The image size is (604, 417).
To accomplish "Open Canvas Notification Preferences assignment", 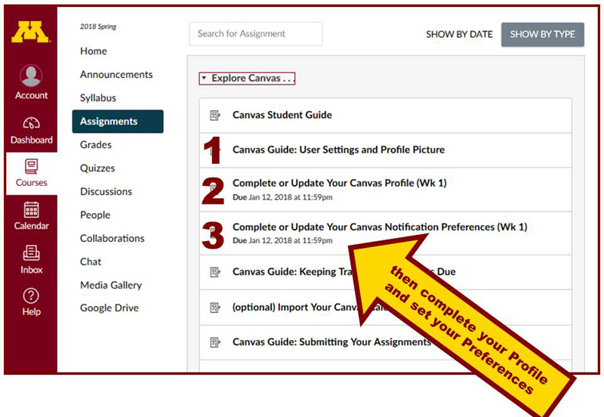I will click(380, 227).
